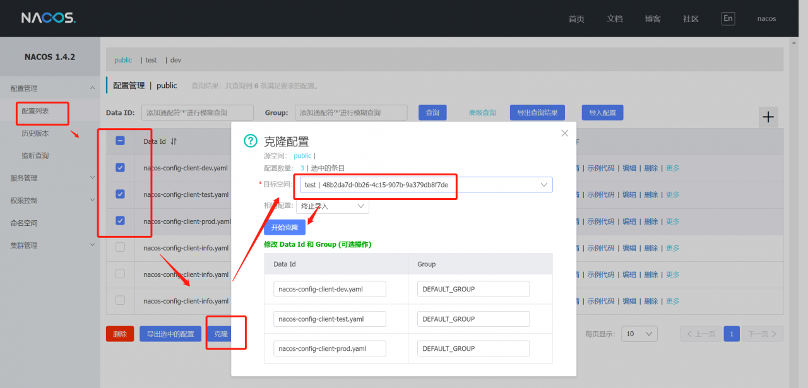Click 删除 in the nacos-config-client-test.yaml row
Image resolution: width=808 pixels, height=388 pixels.
coord(651,194)
